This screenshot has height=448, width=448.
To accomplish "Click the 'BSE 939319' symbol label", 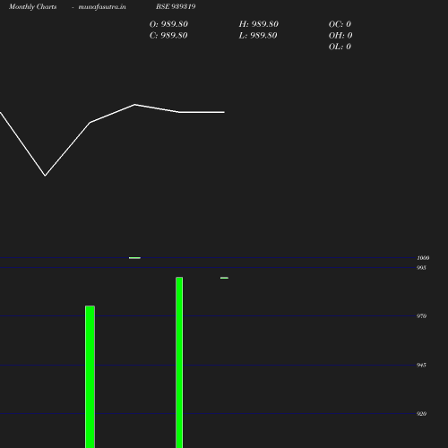I will pos(176,6).
